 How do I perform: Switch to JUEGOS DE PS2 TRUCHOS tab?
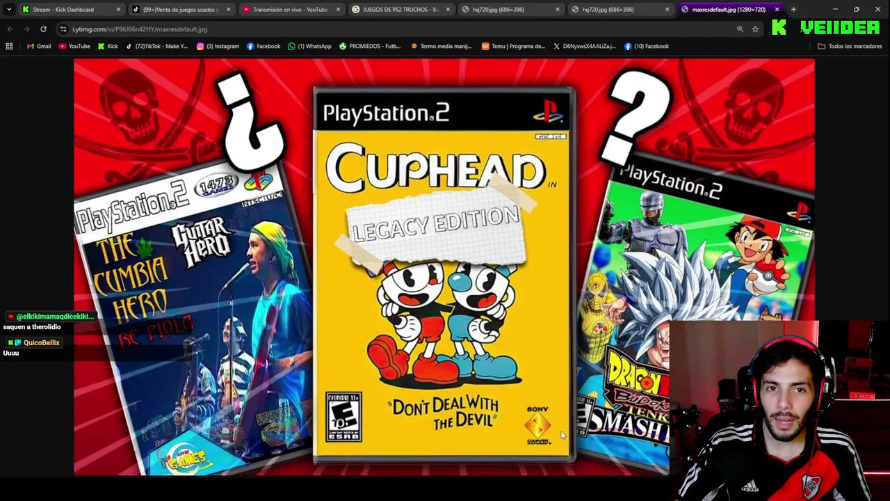pos(400,9)
